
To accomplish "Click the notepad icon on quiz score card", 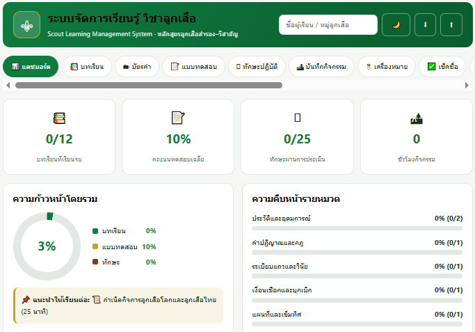I will tap(178, 118).
